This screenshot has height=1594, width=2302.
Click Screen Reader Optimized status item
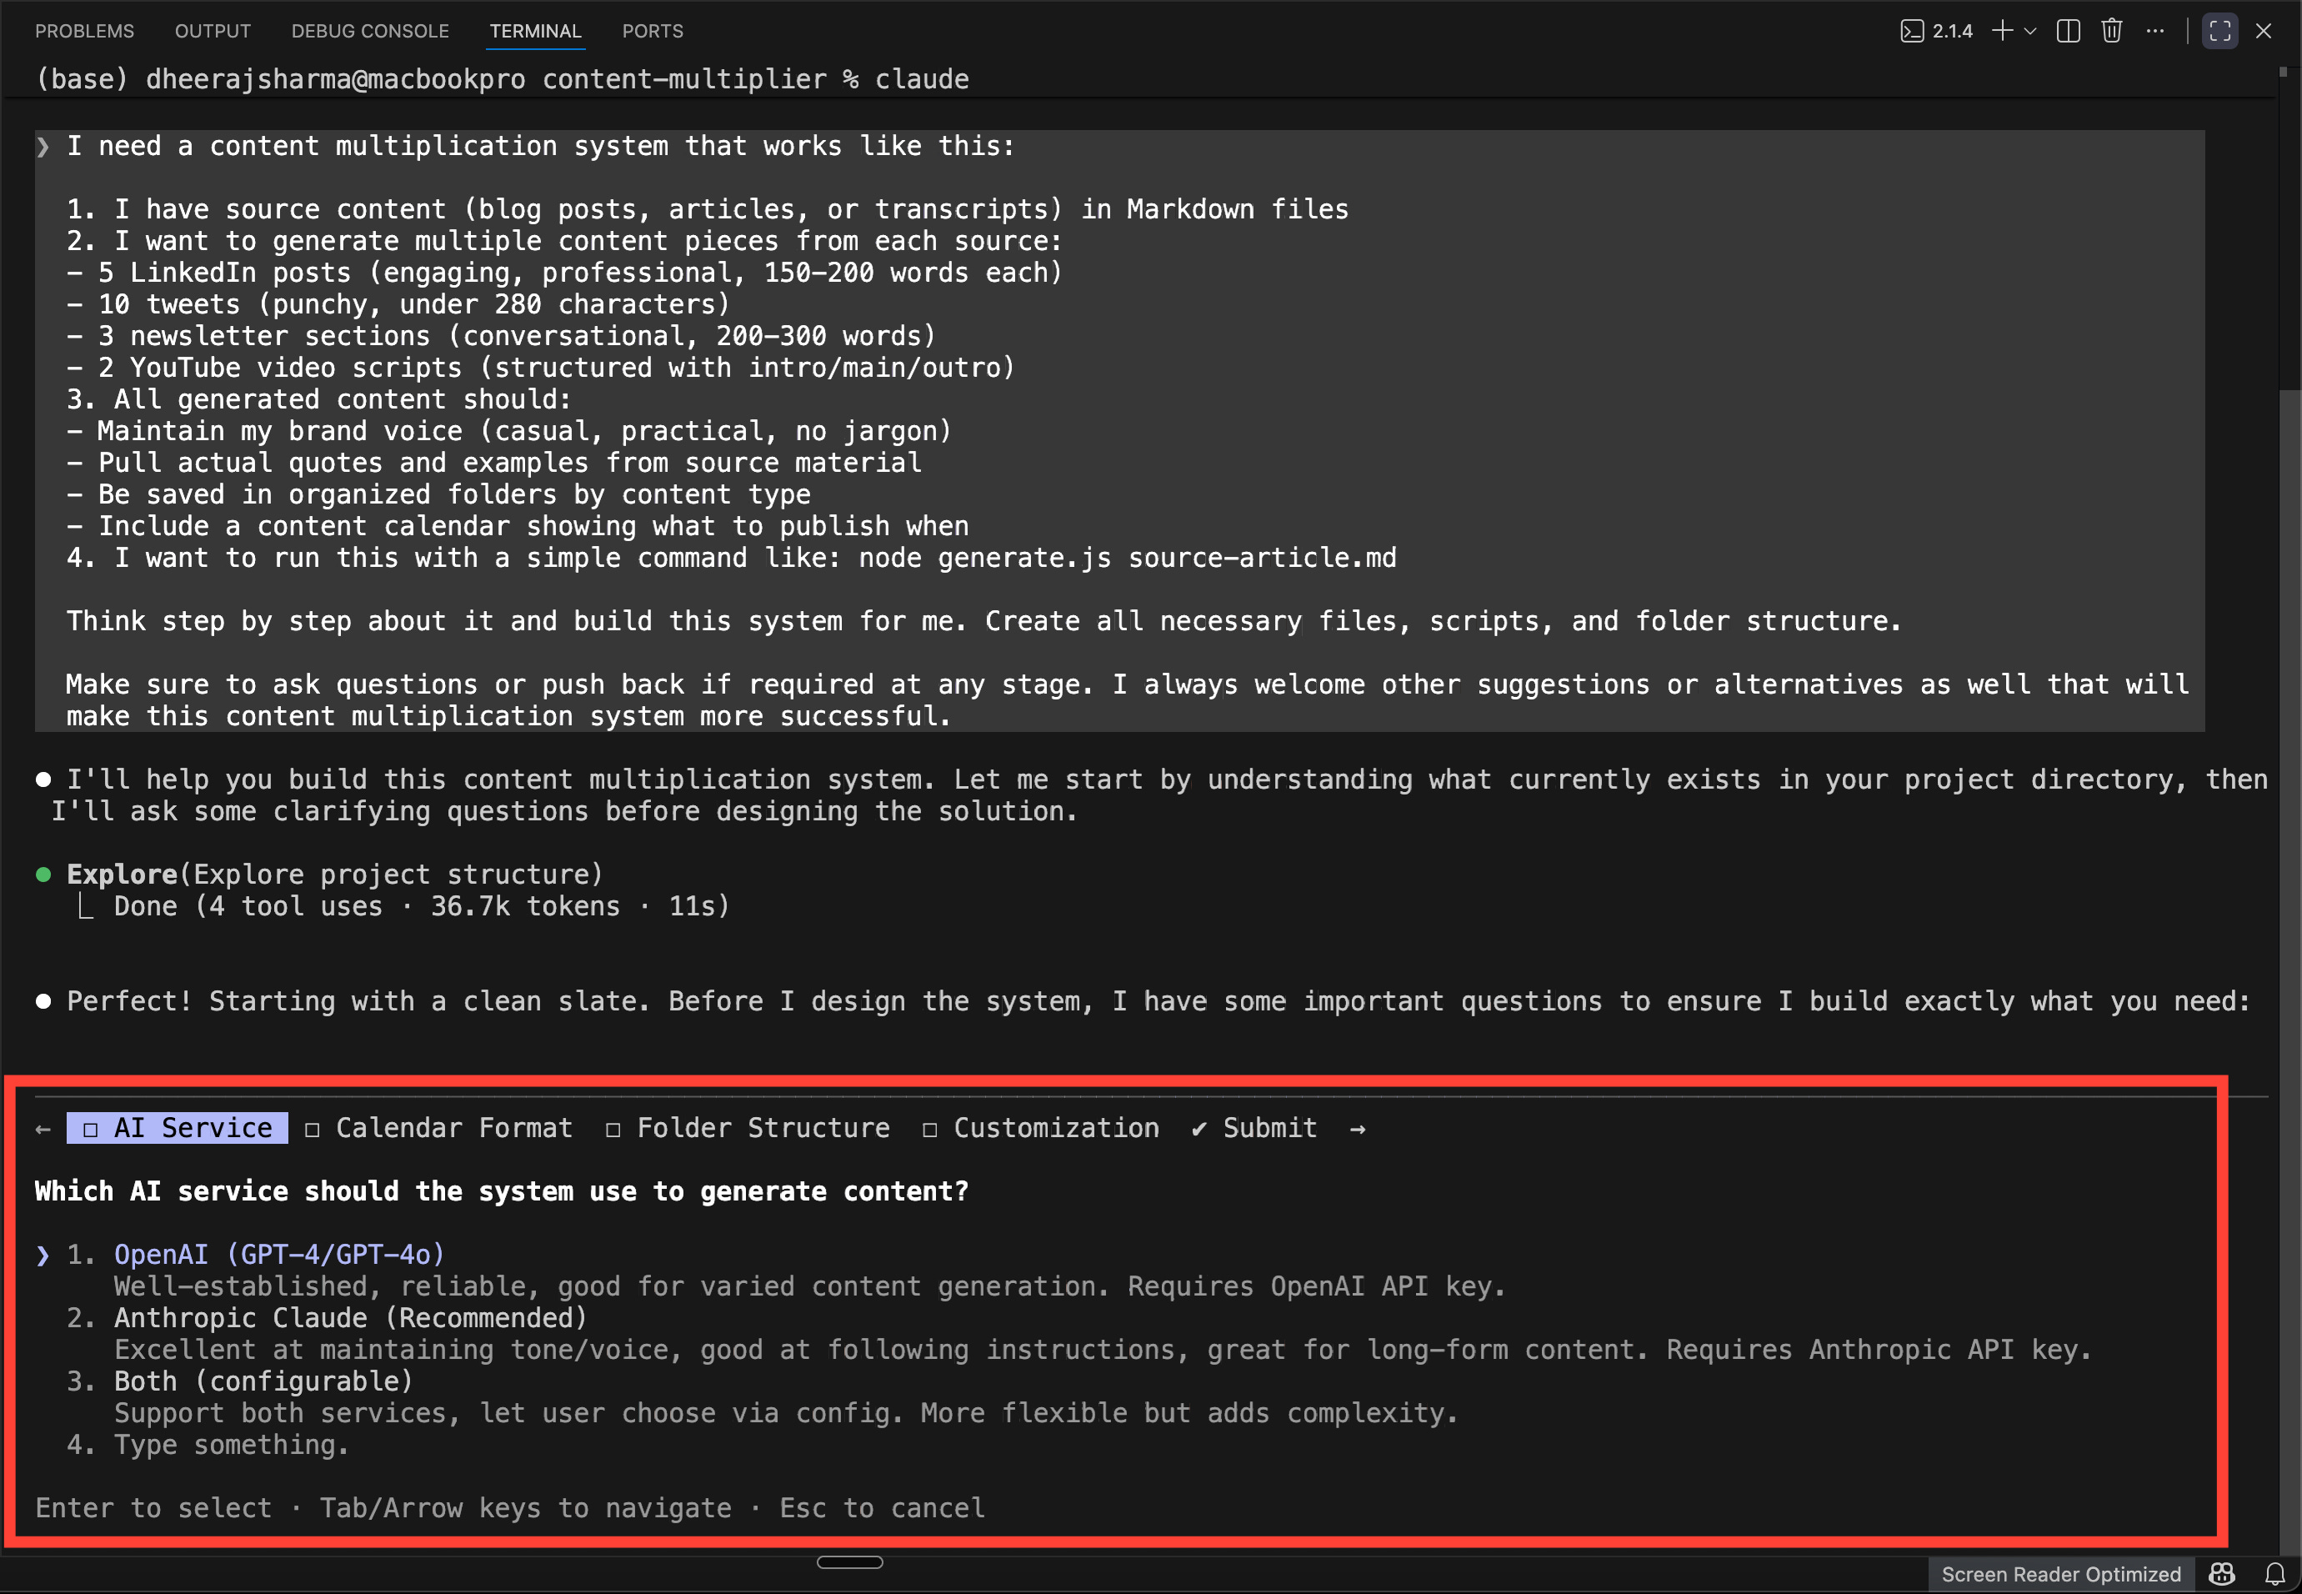click(2060, 1575)
